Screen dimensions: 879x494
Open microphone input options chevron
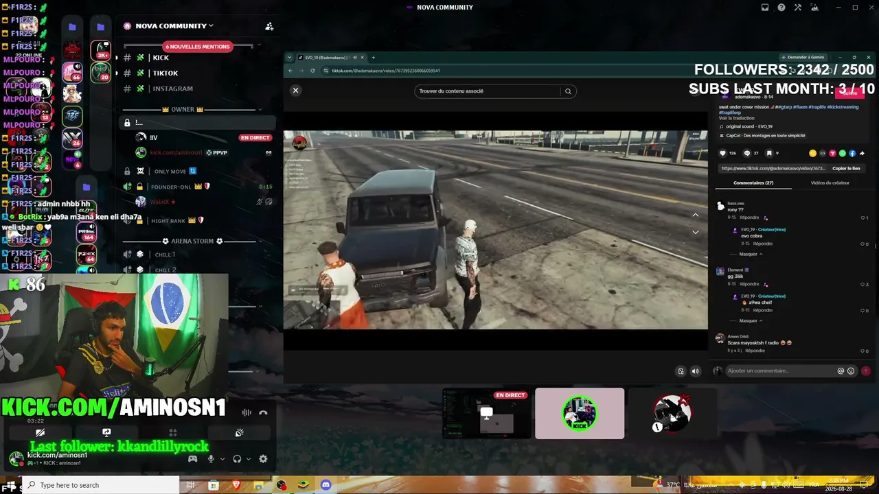pyautogui.click(x=222, y=459)
